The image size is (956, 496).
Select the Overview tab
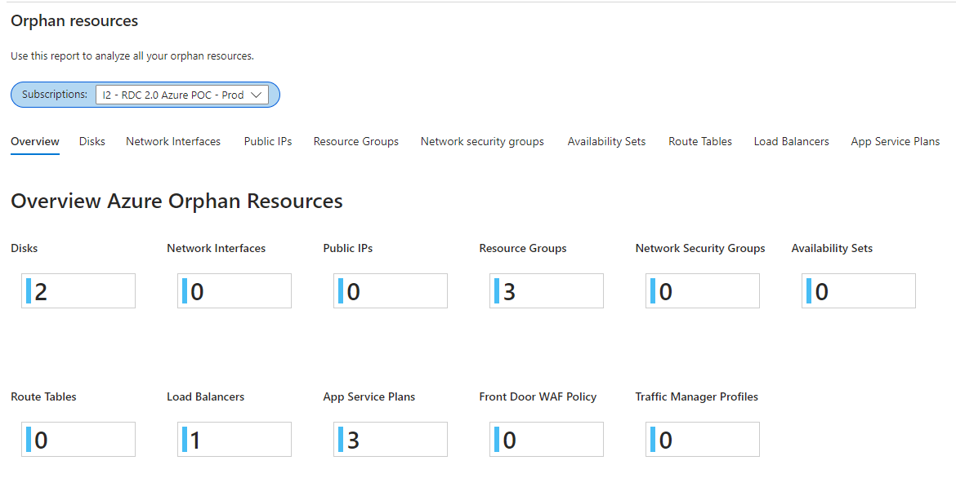pyautogui.click(x=35, y=141)
